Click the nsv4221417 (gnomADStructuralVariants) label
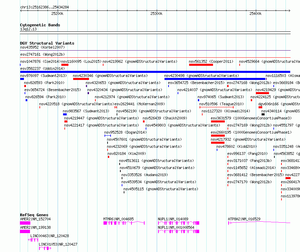 pos(101,125)
